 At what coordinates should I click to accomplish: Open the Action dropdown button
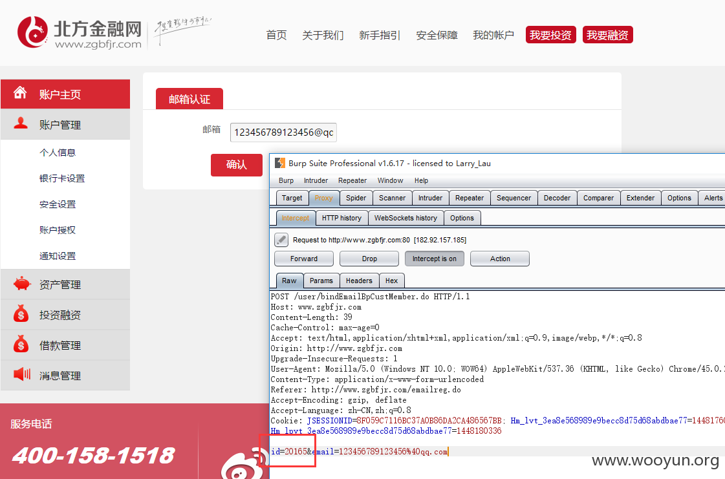[500, 259]
